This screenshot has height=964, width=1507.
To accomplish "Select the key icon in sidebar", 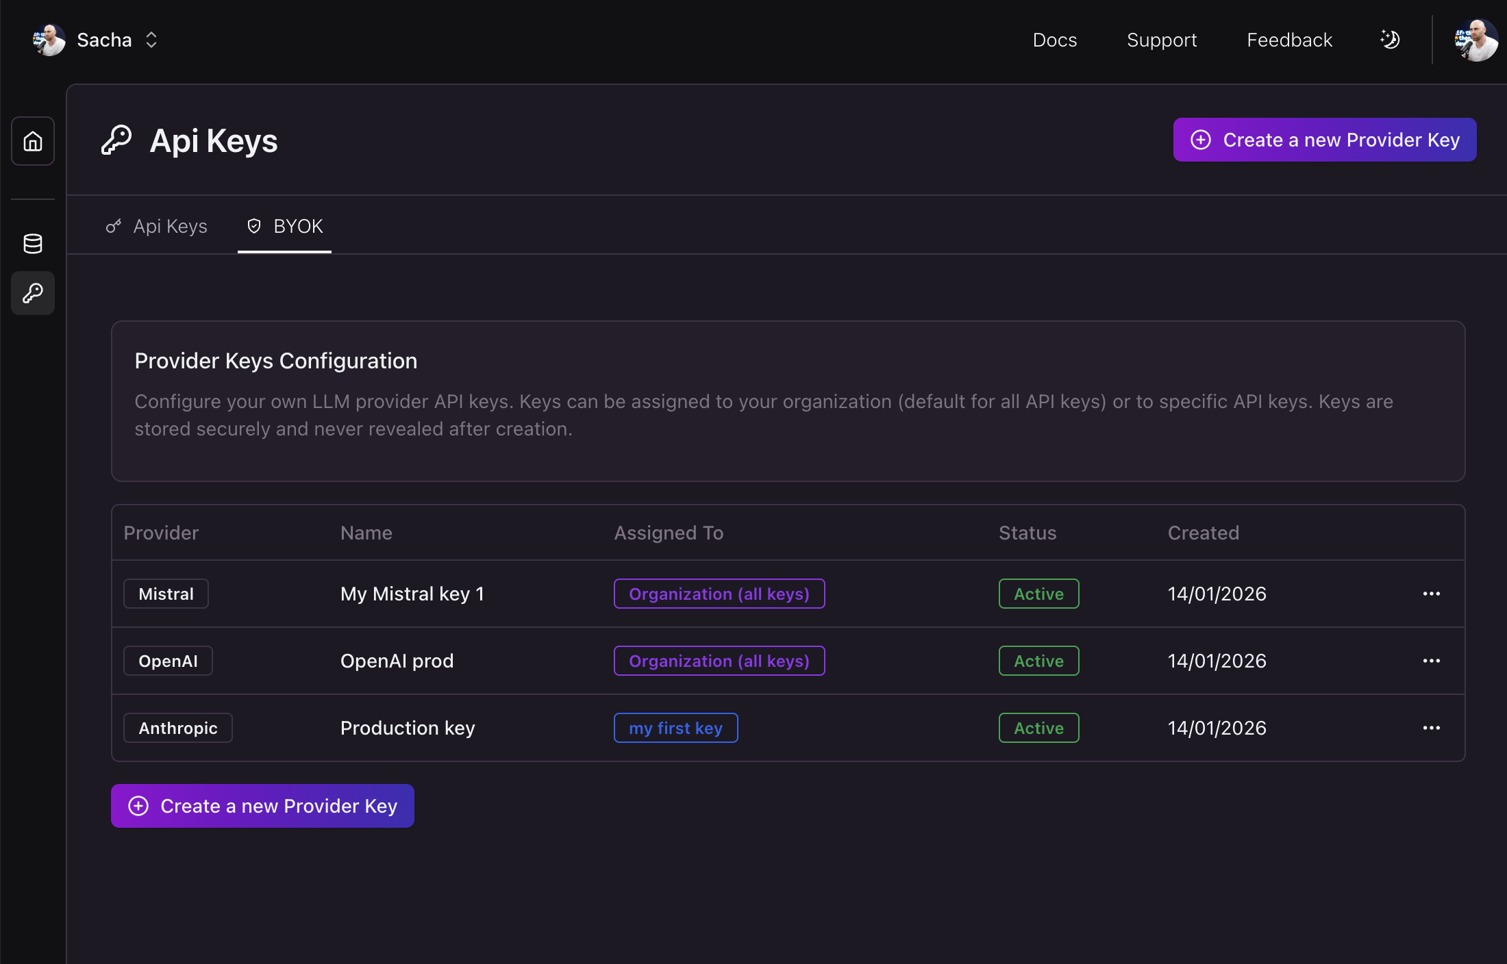I will tap(33, 293).
